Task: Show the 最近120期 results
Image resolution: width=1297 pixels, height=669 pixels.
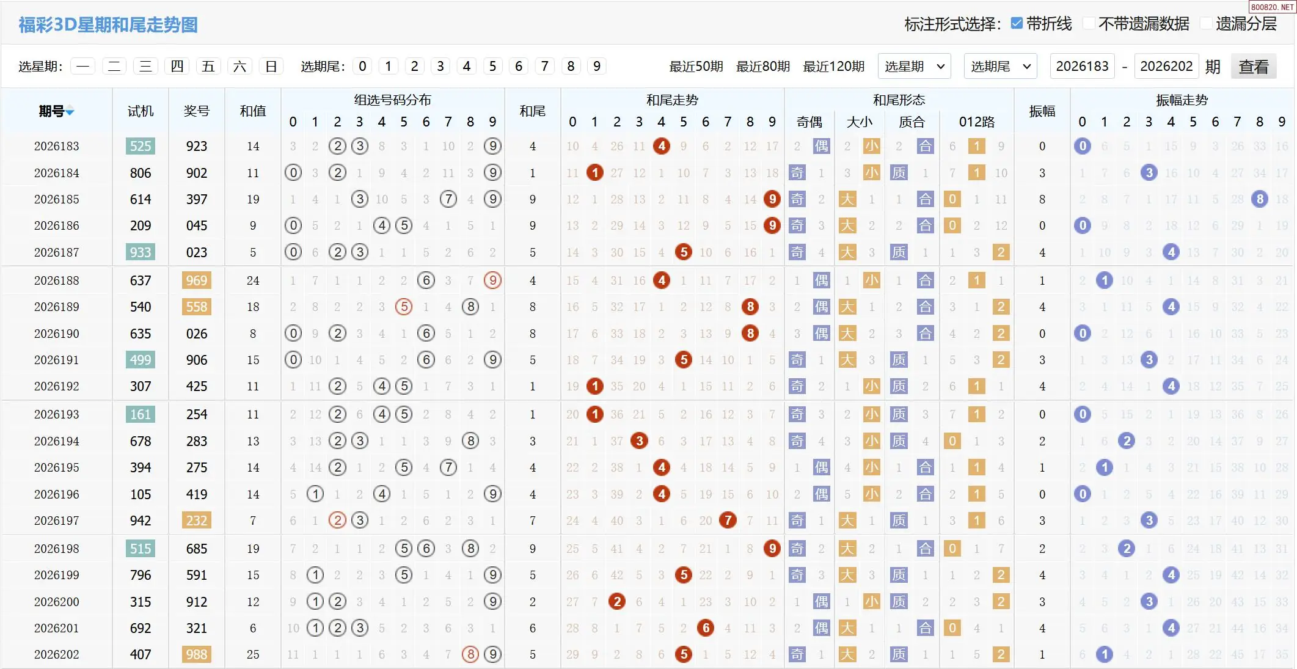Action: pos(833,67)
